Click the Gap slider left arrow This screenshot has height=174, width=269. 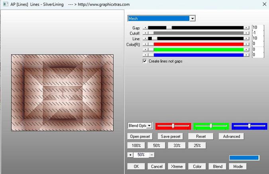145,28
